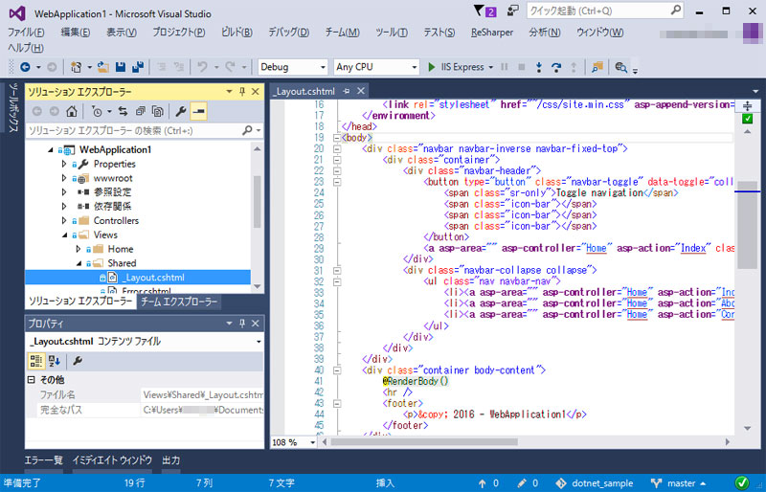Expand the Home folder under Views
The image size is (766, 492).
pyautogui.click(x=79, y=249)
